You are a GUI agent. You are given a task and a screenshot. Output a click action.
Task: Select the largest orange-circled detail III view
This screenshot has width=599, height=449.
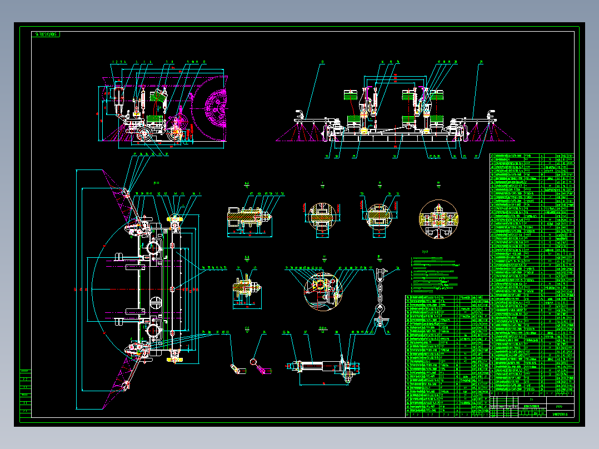pos(438,219)
